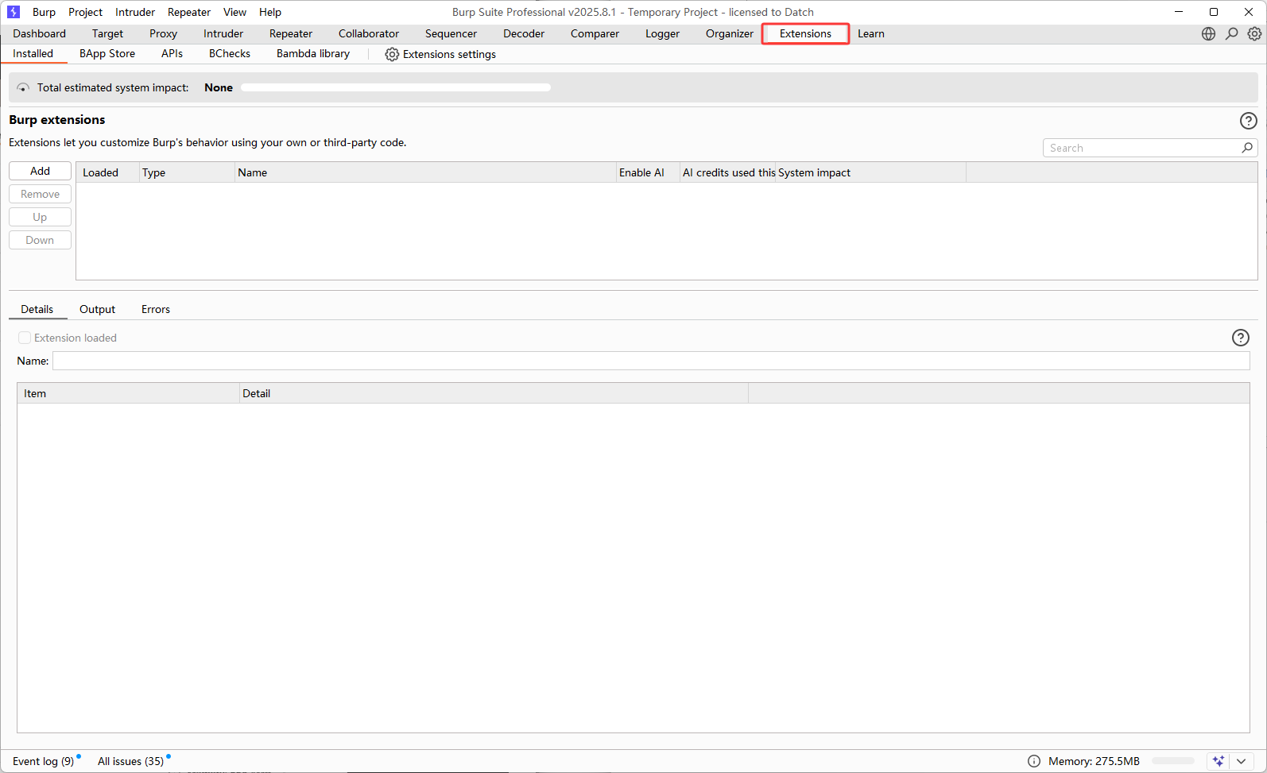Switch to the Output tab
This screenshot has height=773, width=1267.
(97, 309)
